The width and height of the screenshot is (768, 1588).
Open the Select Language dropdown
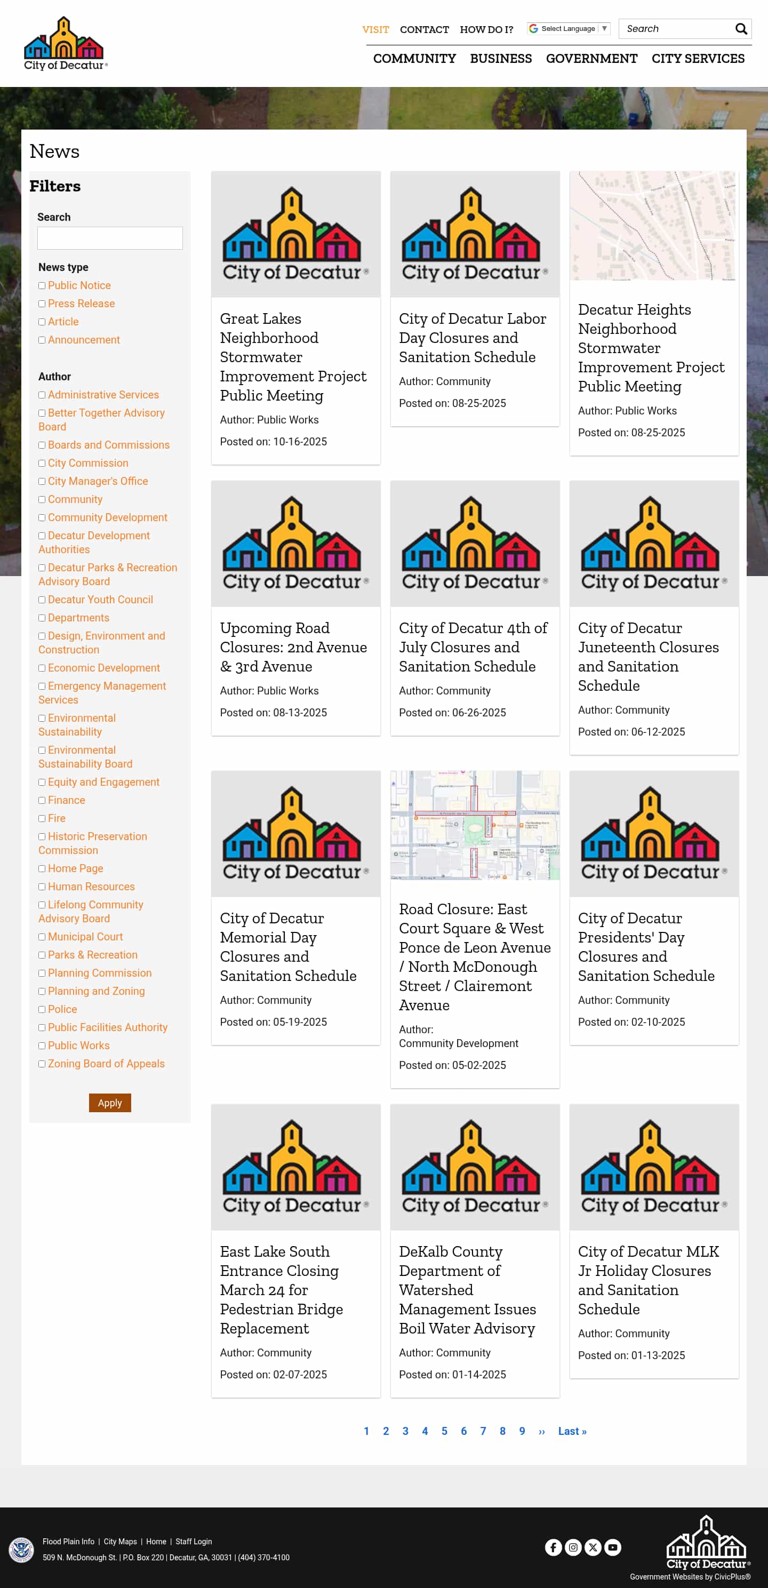569,28
